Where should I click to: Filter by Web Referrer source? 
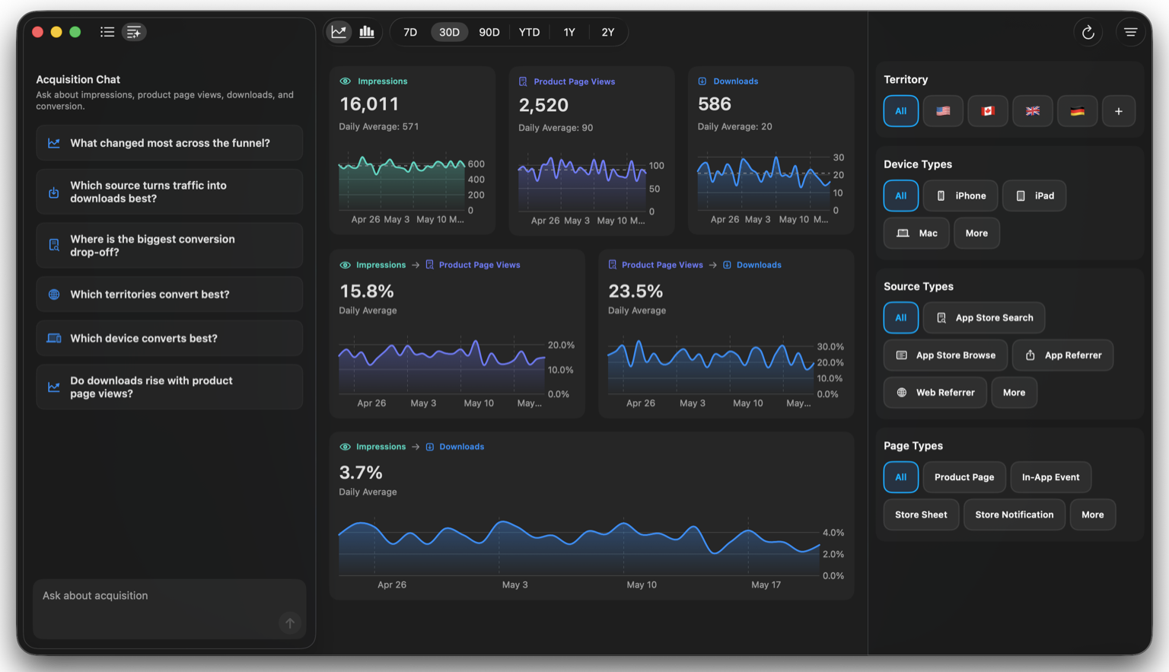(x=935, y=393)
